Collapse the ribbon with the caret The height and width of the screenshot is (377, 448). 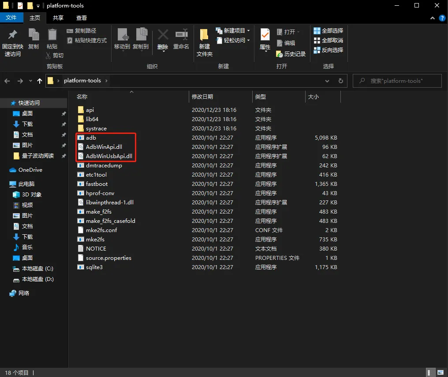coord(432,18)
